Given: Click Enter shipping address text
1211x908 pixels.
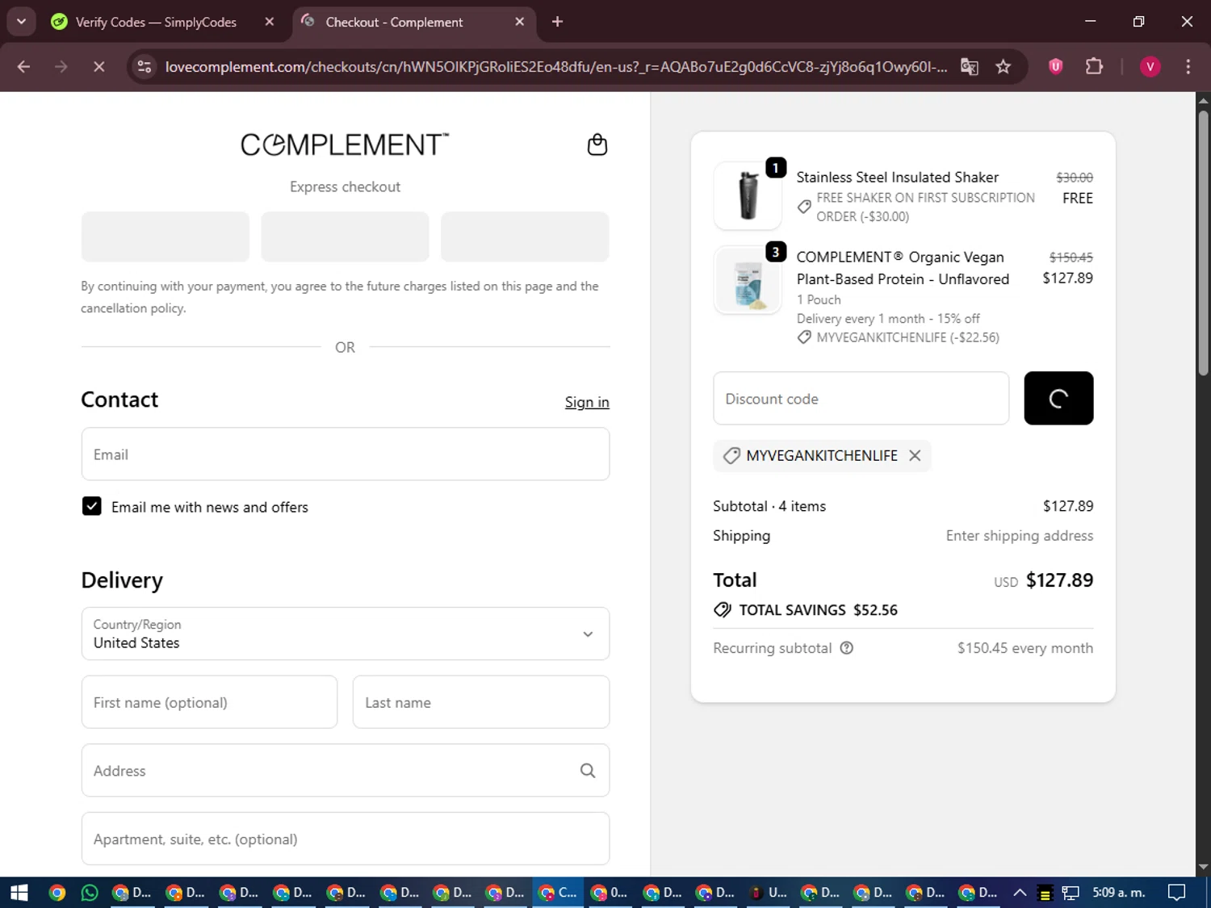Looking at the screenshot, I should (x=1020, y=536).
